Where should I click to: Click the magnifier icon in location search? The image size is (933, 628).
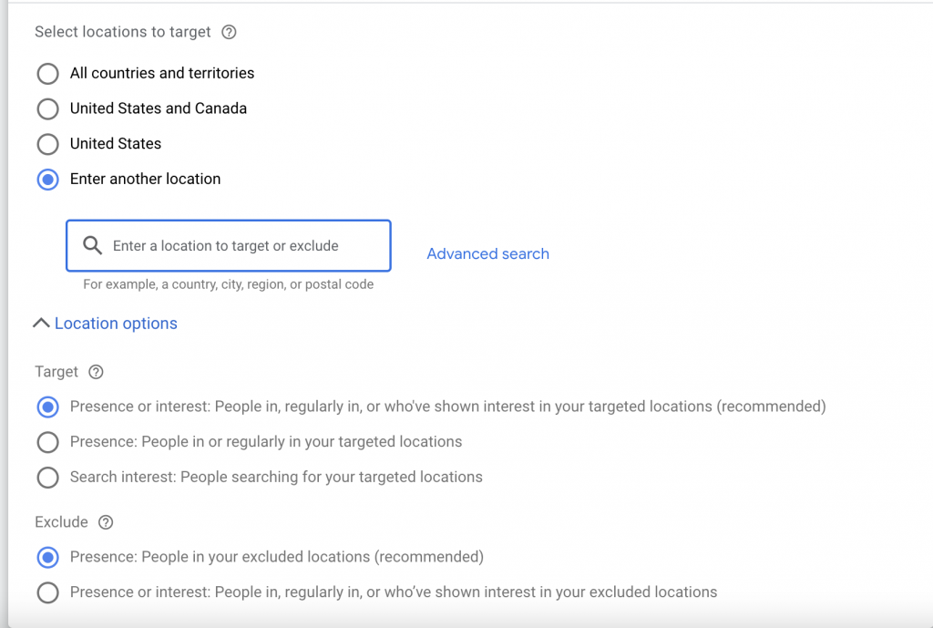(92, 246)
